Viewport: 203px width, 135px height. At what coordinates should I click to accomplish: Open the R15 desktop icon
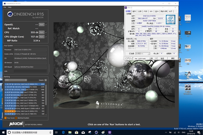[188, 33]
